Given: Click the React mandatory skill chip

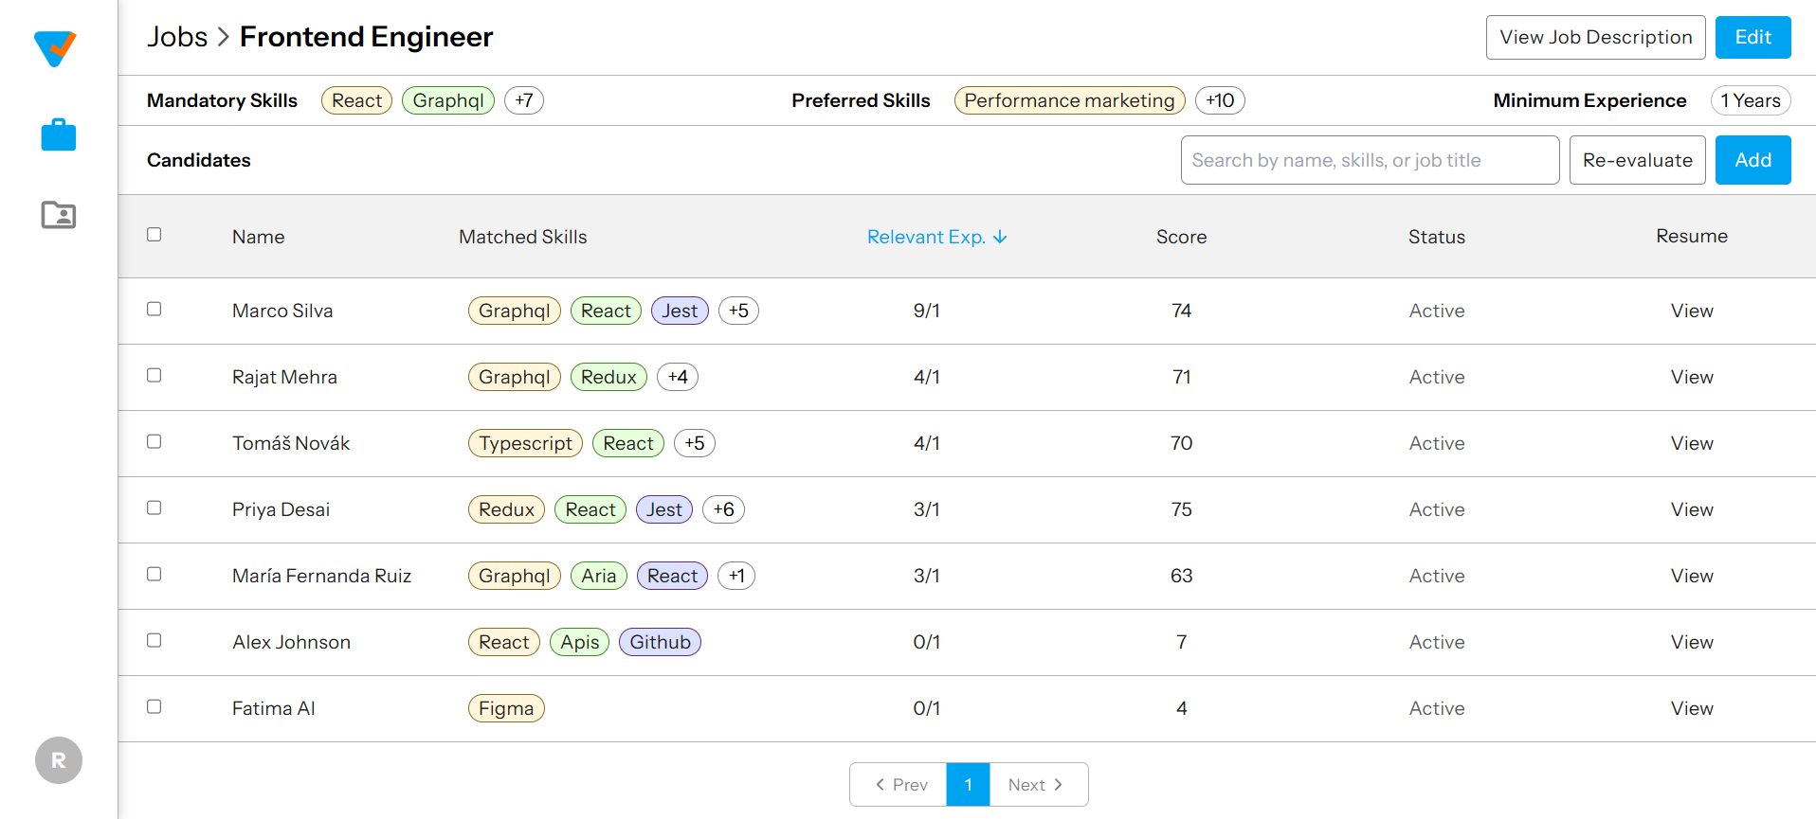Looking at the screenshot, I should point(356,100).
